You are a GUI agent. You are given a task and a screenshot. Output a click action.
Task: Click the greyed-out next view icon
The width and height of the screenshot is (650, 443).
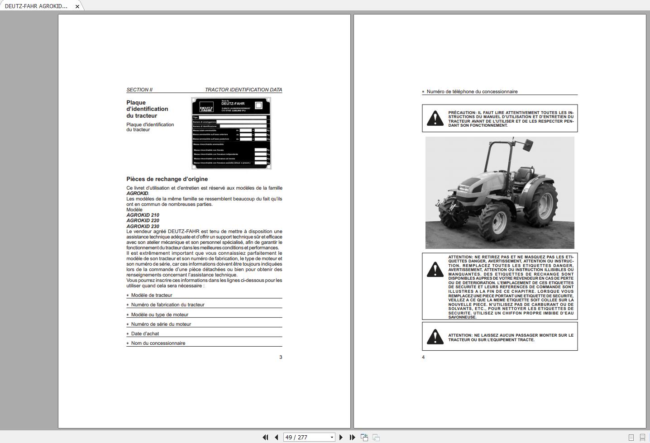[376, 437]
